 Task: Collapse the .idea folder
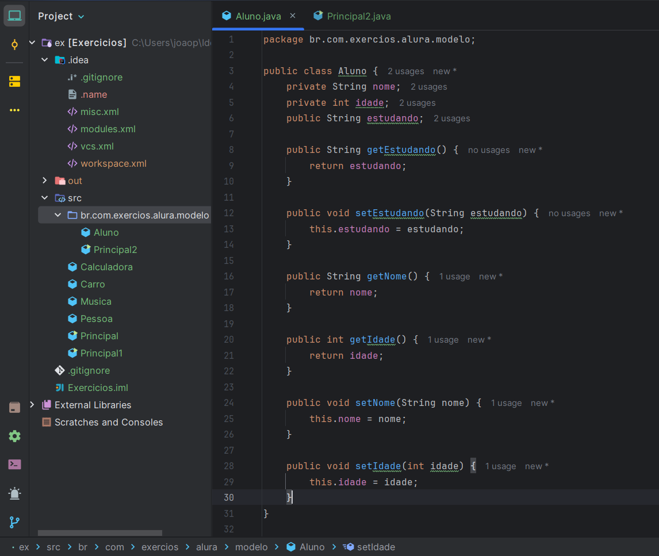(45, 60)
